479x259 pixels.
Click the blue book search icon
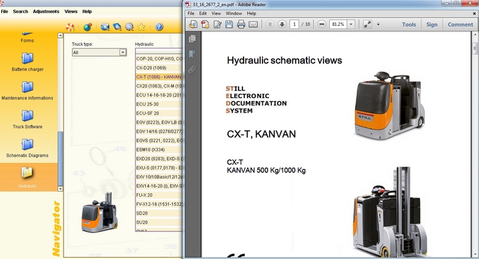click(x=117, y=27)
